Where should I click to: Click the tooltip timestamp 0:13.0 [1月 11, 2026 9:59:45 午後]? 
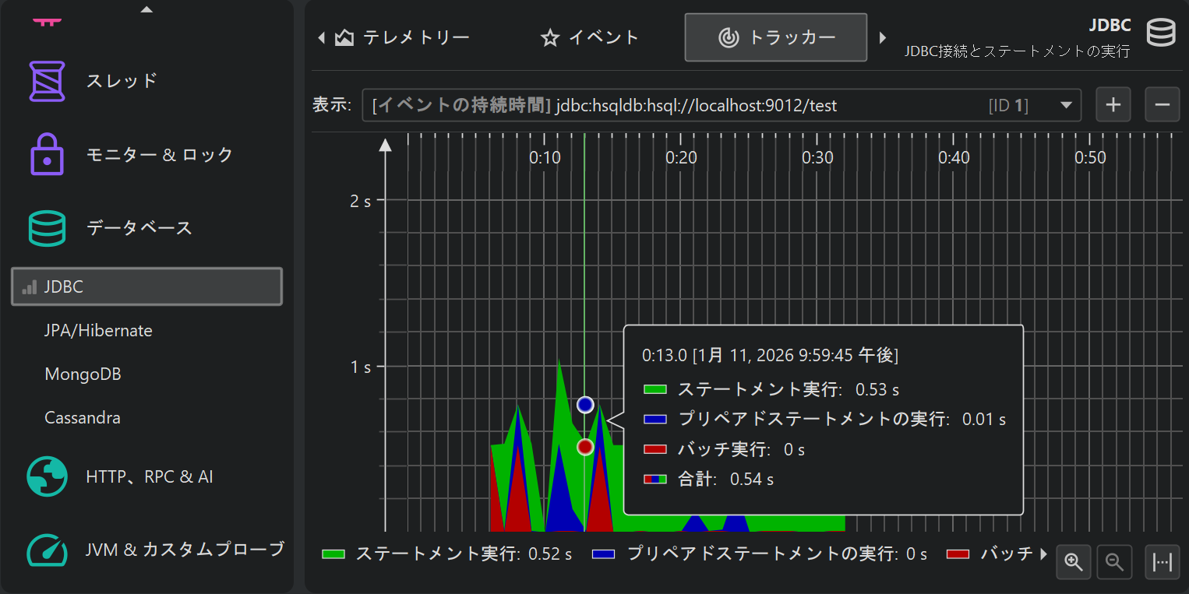coord(770,356)
